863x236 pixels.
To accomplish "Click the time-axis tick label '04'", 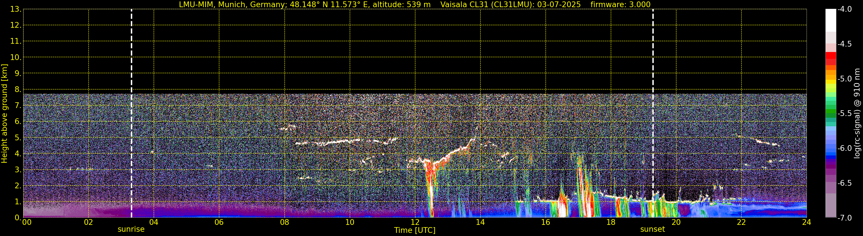I will (x=154, y=222).
